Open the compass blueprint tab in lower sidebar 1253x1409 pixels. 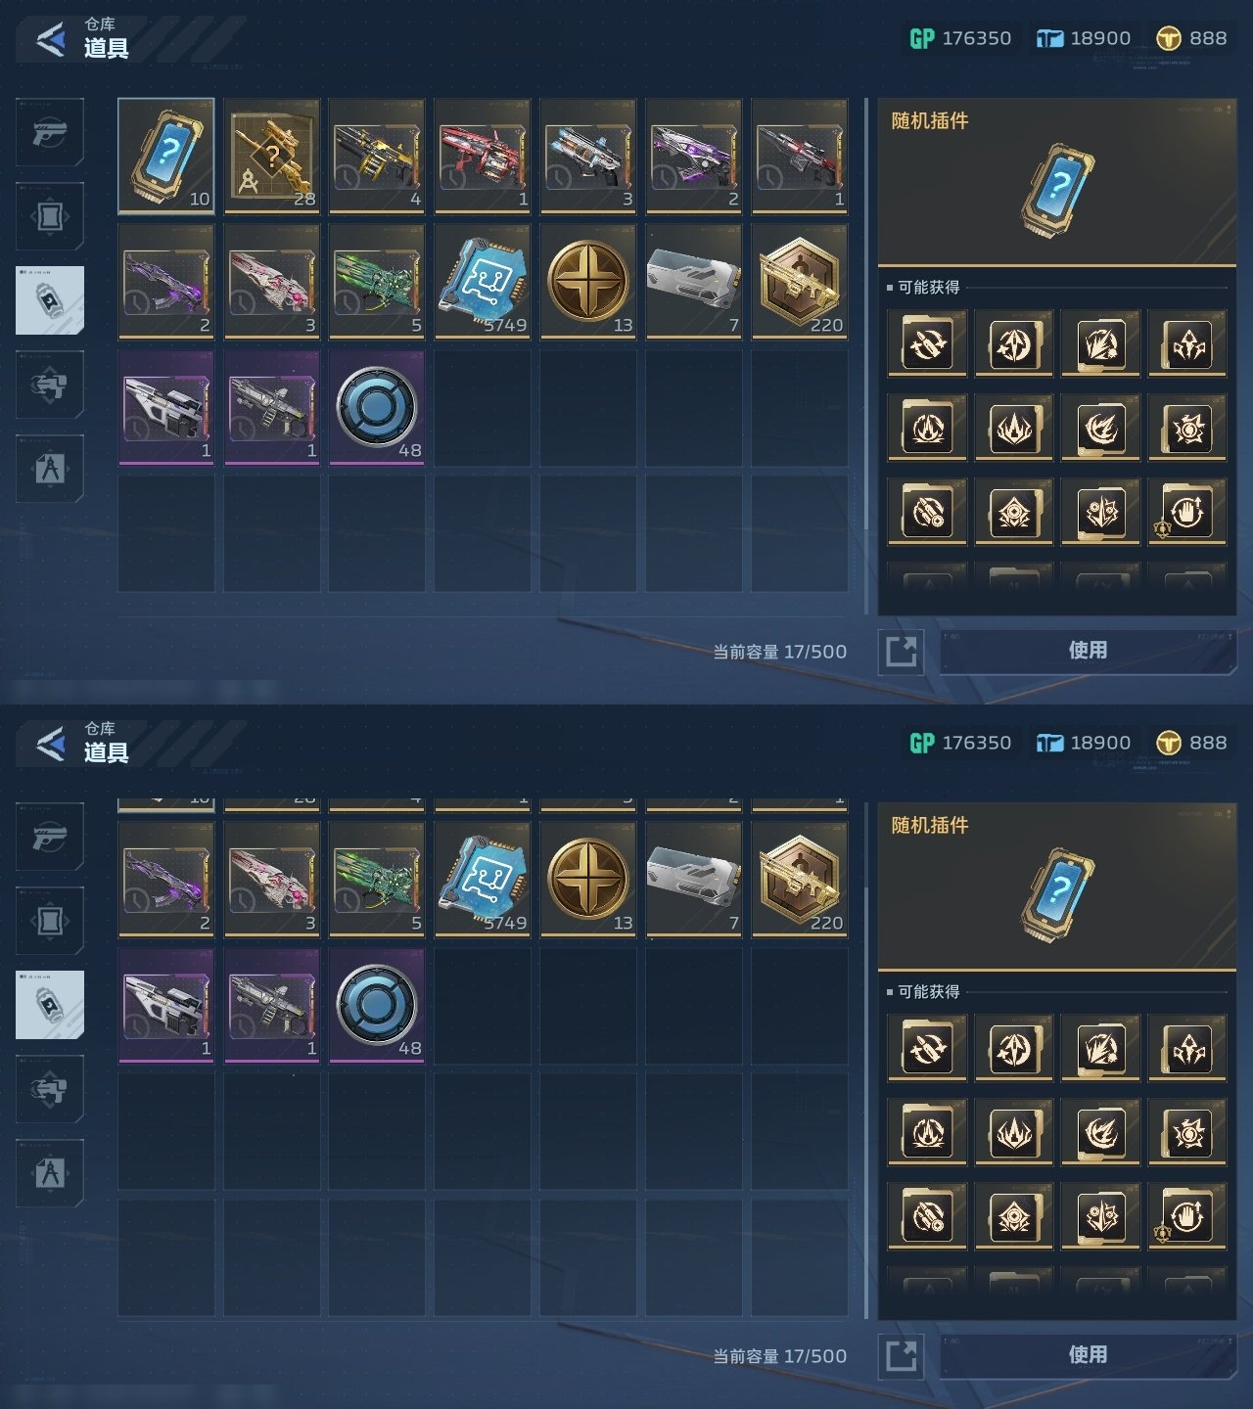coord(50,1173)
